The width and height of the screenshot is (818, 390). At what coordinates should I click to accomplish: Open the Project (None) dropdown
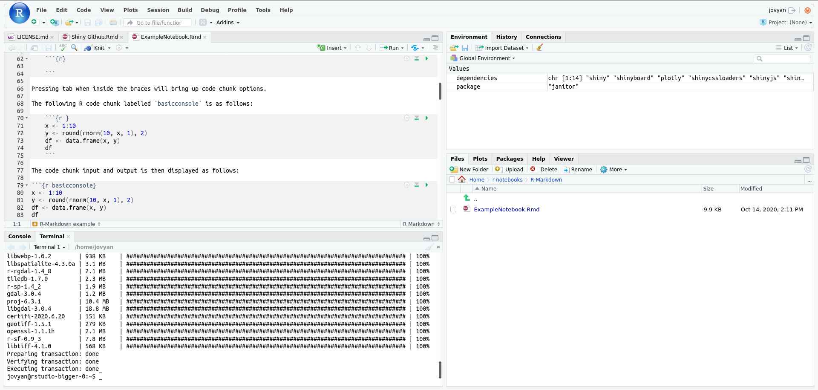pyautogui.click(x=786, y=22)
